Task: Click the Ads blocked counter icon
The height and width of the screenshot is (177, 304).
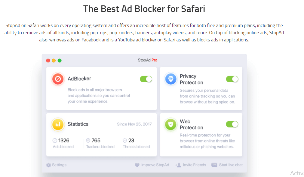Action: 55,140
